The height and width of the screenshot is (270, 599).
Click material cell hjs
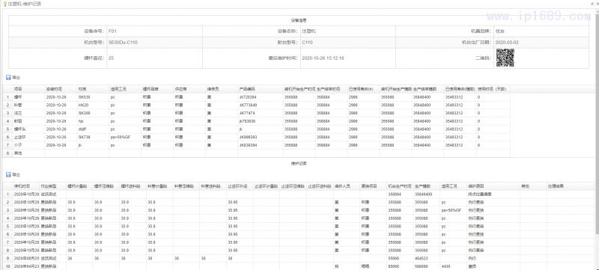(x=81, y=121)
